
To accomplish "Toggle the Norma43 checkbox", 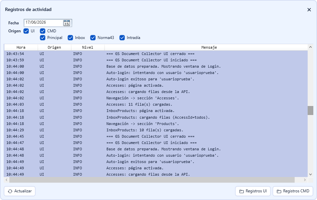I will pos(93,38).
